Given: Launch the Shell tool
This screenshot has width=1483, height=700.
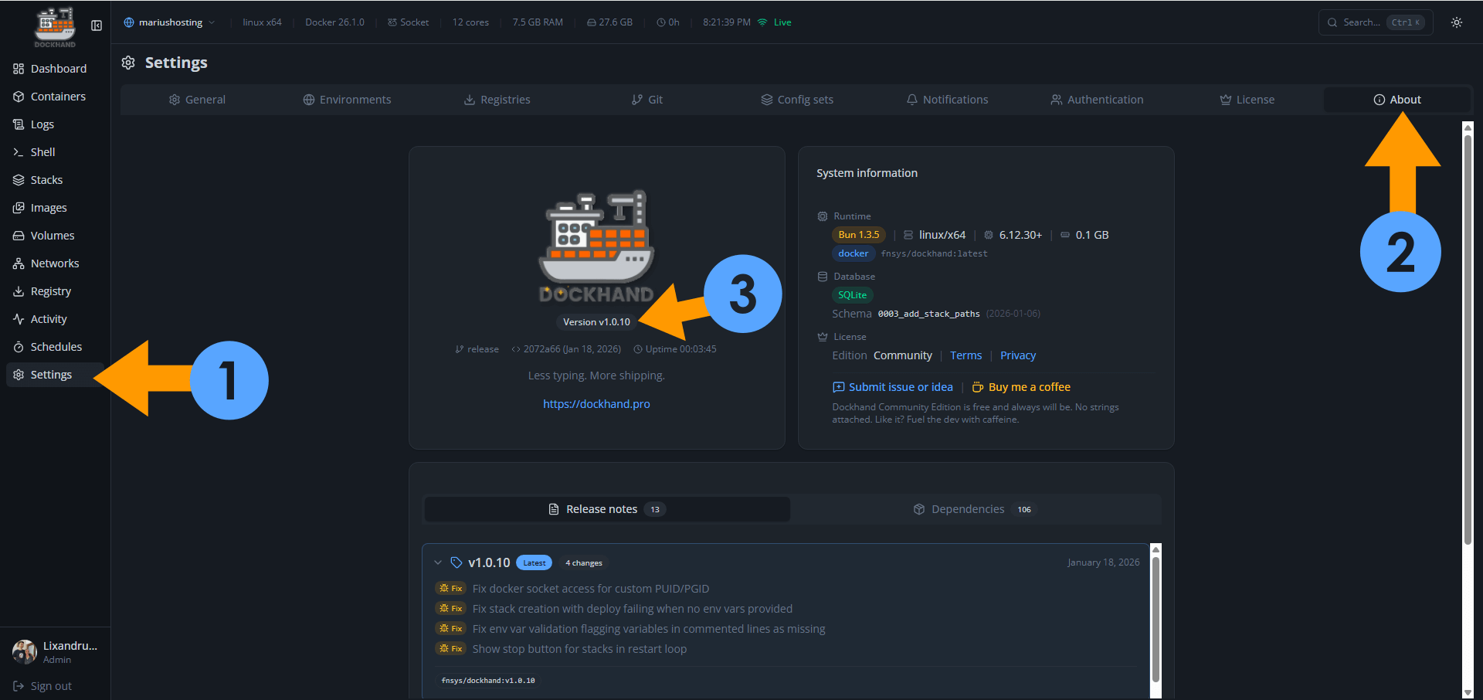Looking at the screenshot, I should point(42,151).
